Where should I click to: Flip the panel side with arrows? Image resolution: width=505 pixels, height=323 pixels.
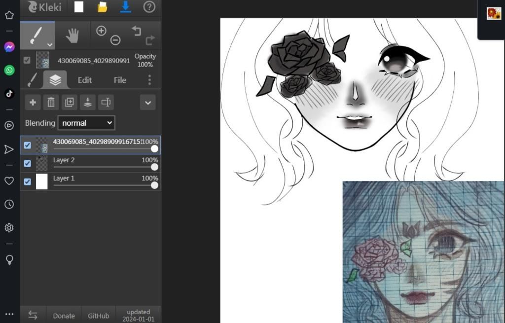click(x=33, y=315)
